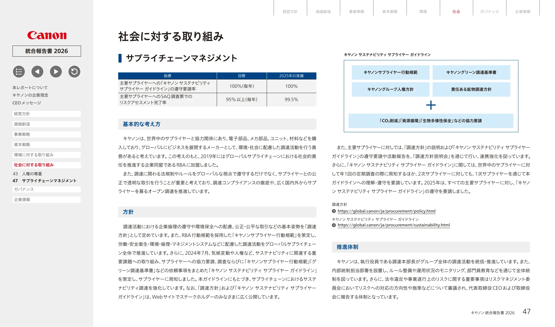Click 指標 table header
The height and width of the screenshot is (327, 555).
(167, 76)
